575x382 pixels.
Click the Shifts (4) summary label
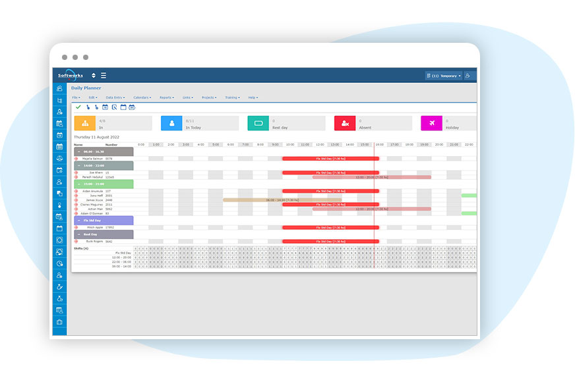click(81, 248)
